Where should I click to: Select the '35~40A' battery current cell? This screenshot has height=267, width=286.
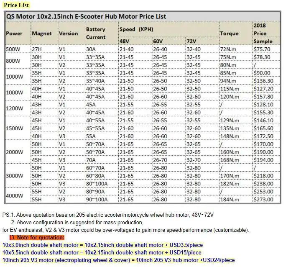click(x=95, y=81)
